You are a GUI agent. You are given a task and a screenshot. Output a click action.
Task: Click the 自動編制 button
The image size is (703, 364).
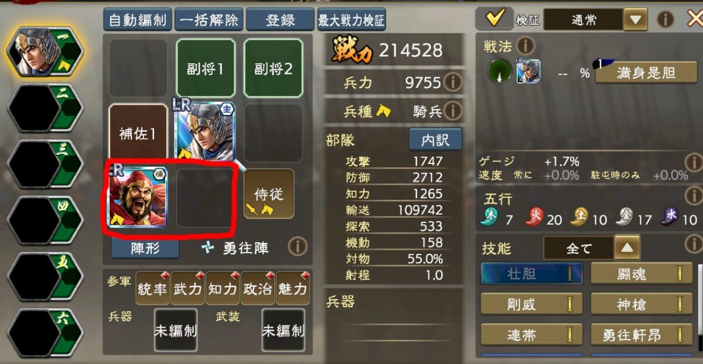click(x=138, y=20)
